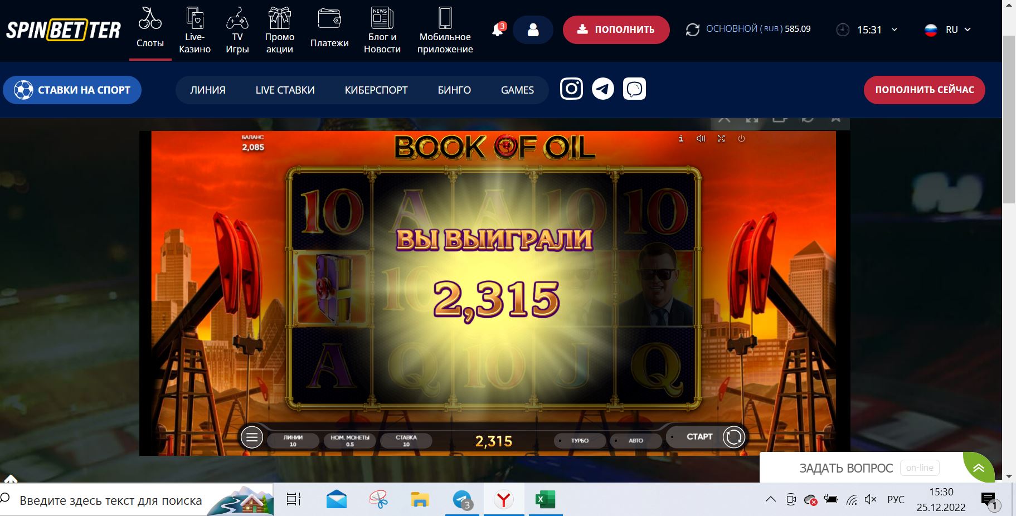
Task: Open the Ставки на спорт section
Action: click(72, 90)
